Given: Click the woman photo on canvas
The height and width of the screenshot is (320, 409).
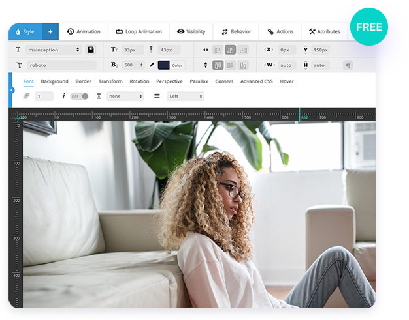Looking at the screenshot, I should point(199,214).
